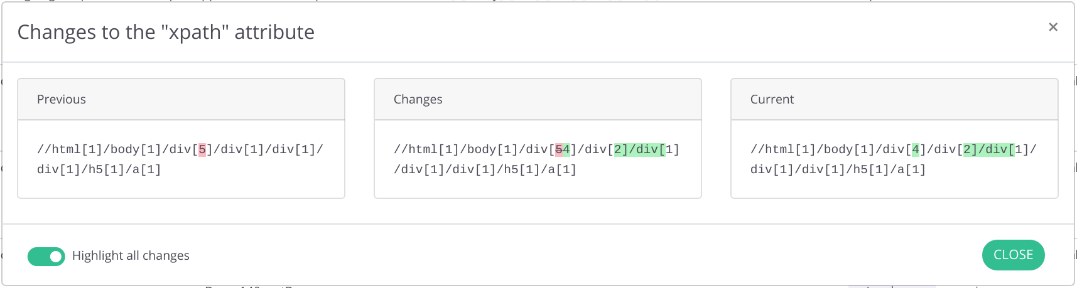Screen dimensions: 1077x288
Task: Click second line "div[1]/h5[1]/a[1]" in Previous panel
Action: click(x=99, y=169)
